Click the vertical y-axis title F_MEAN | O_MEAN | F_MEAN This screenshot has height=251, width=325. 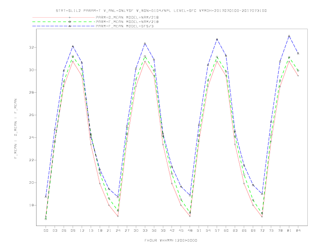tap(16, 129)
